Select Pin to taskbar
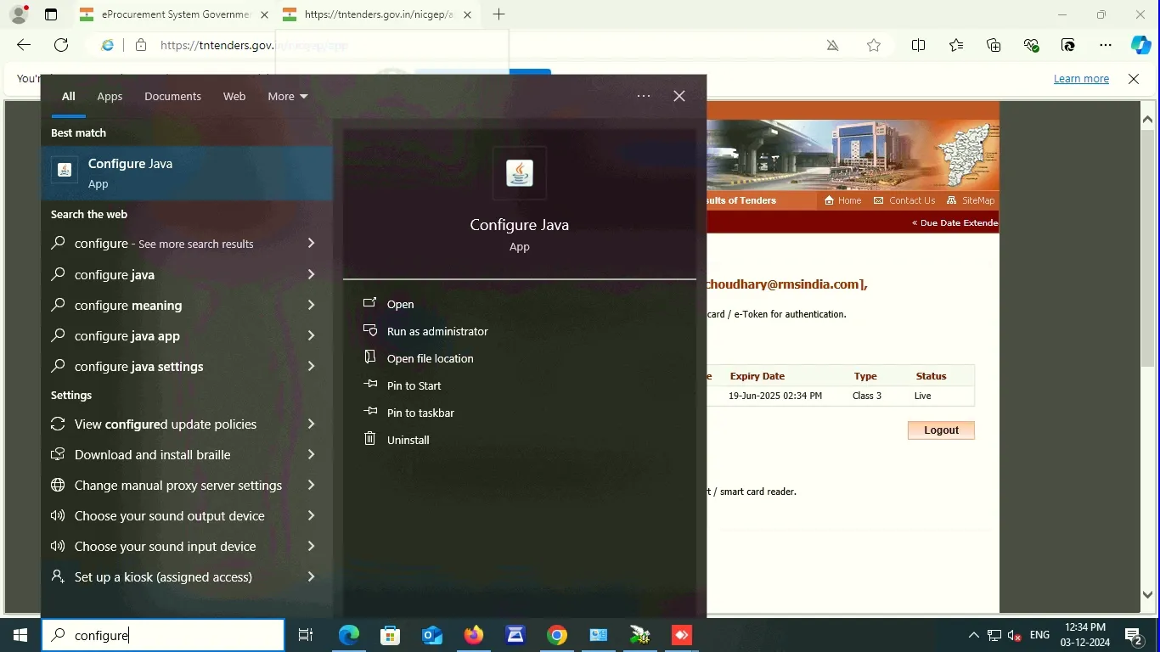Image resolution: width=1160 pixels, height=652 pixels. click(420, 413)
